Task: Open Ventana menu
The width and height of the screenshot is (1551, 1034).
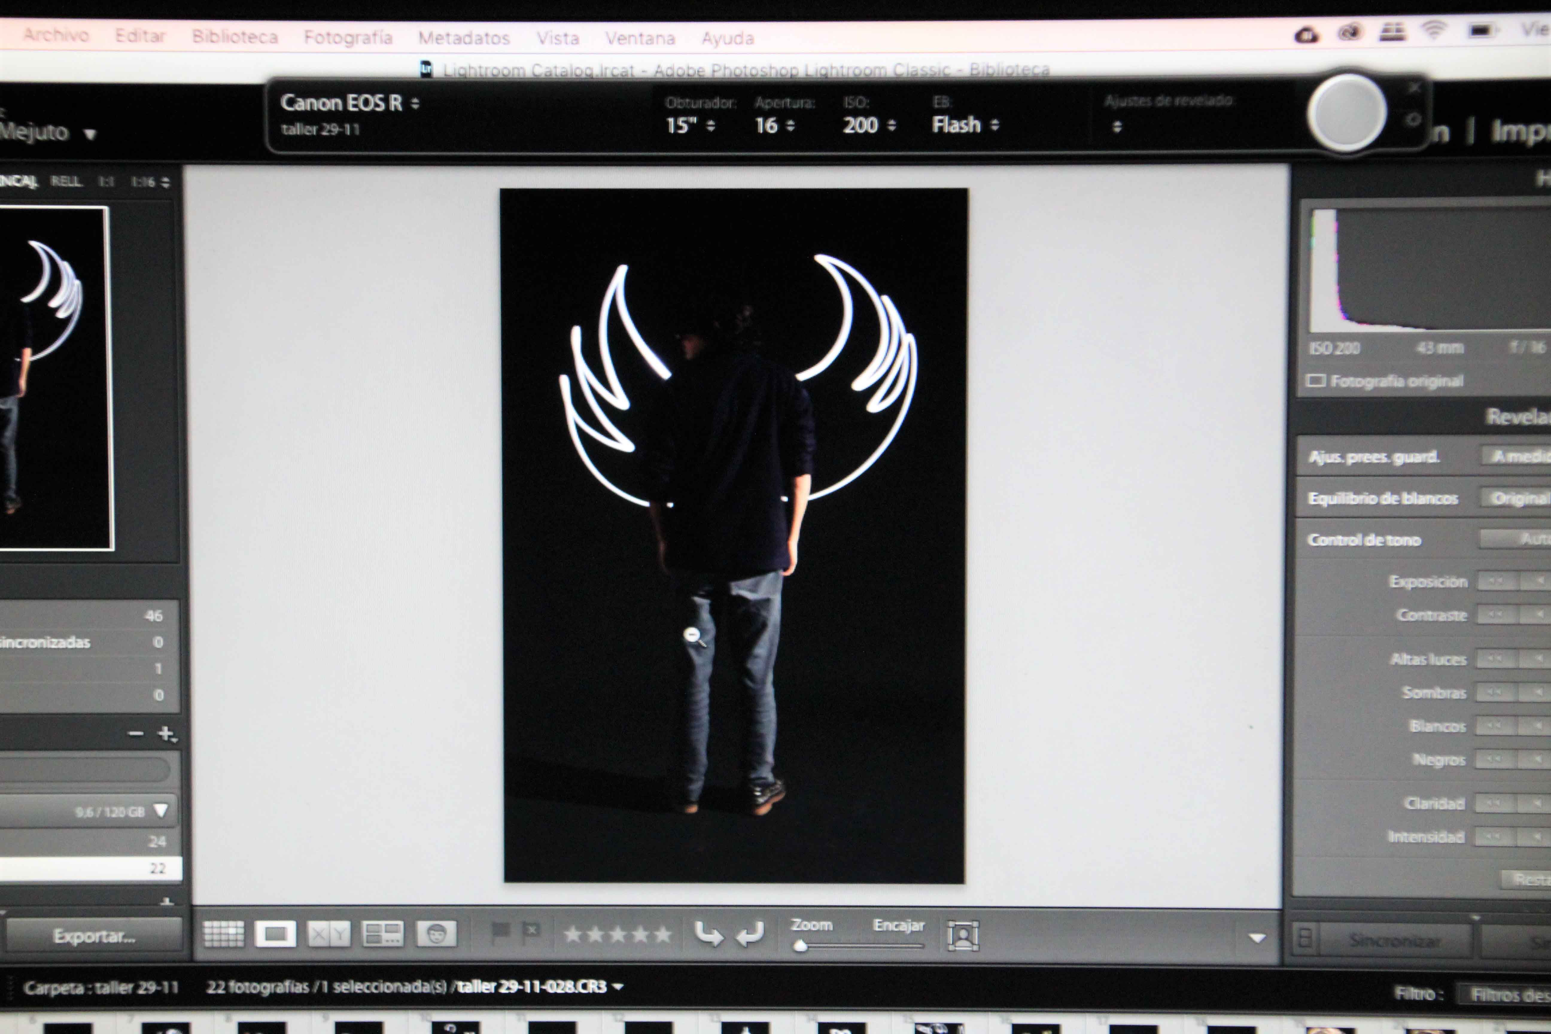Action: [x=640, y=38]
